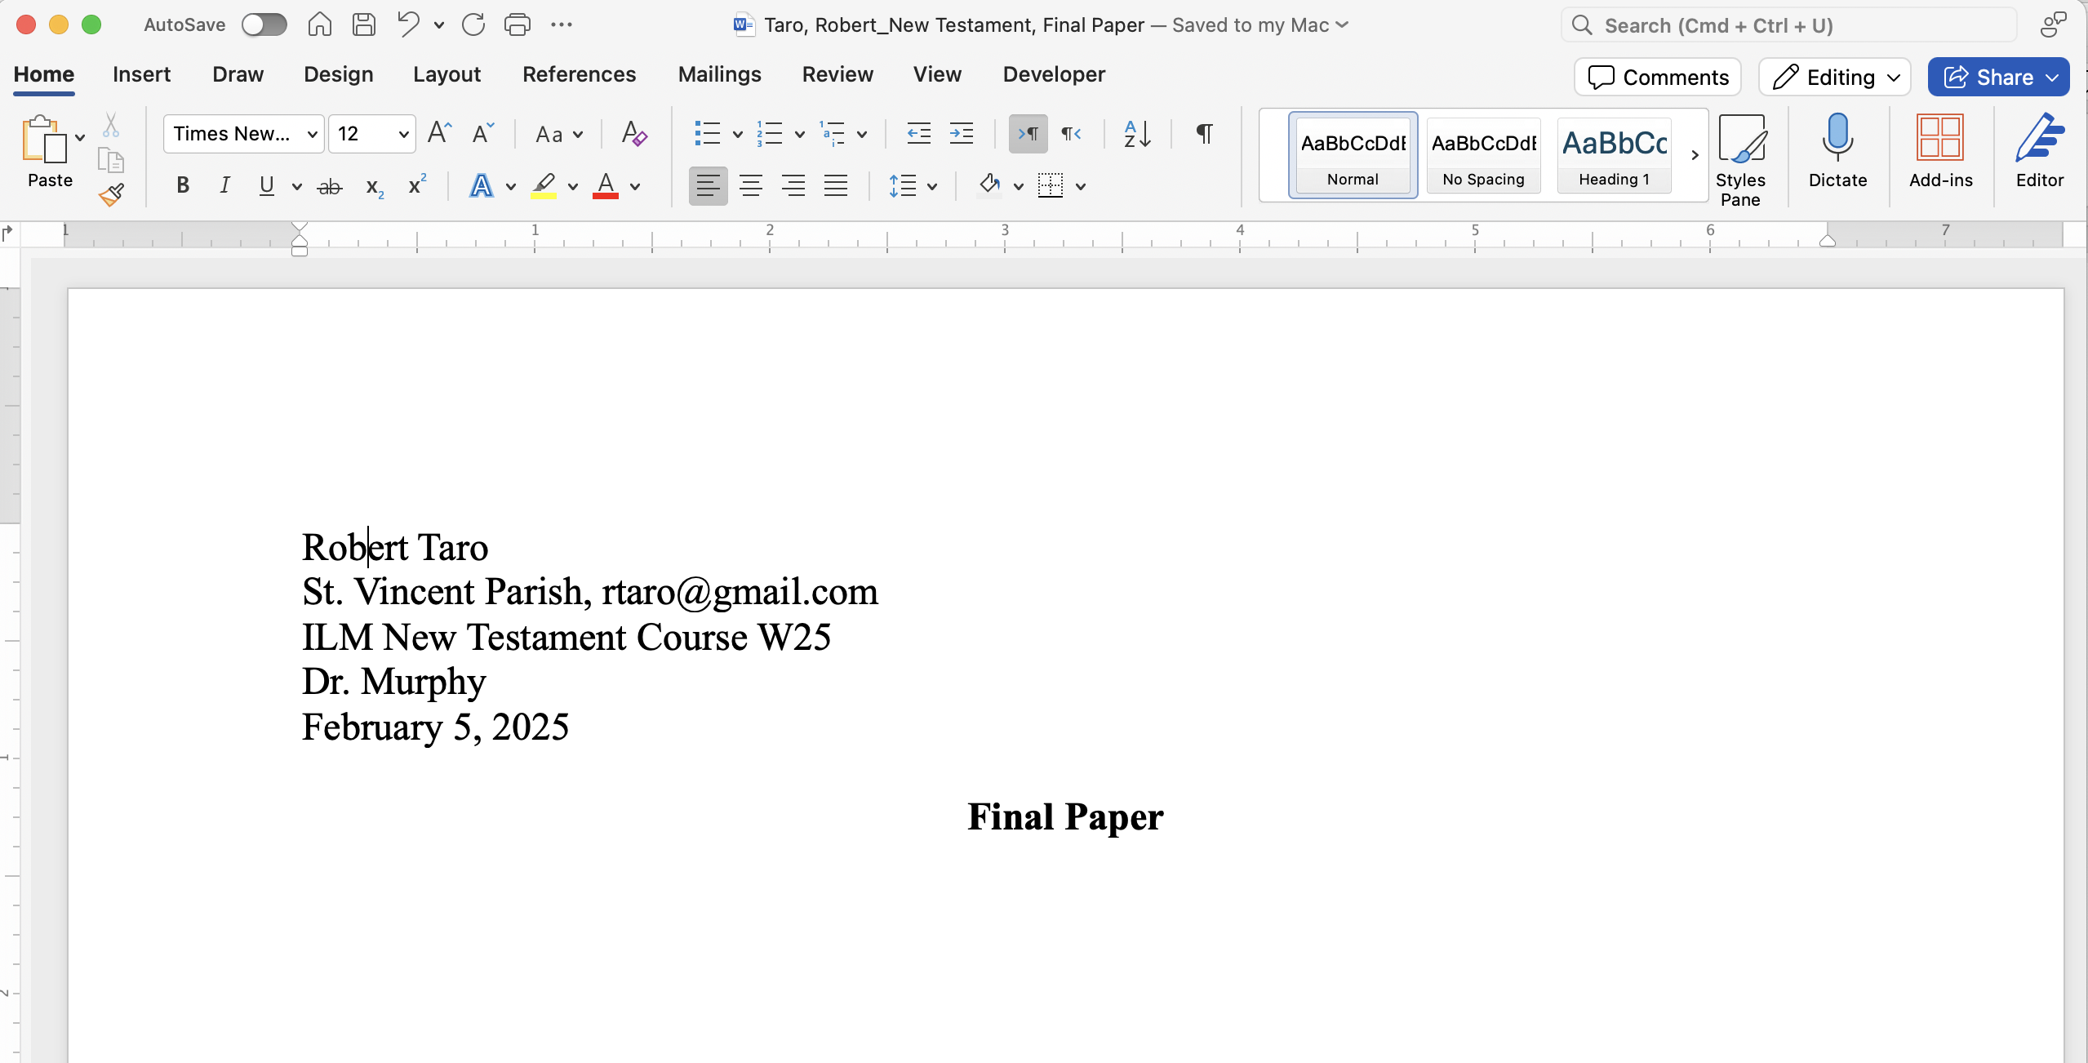Image resolution: width=2088 pixels, height=1063 pixels.
Task: Start Dictate with the microphone icon
Action: point(1837,151)
